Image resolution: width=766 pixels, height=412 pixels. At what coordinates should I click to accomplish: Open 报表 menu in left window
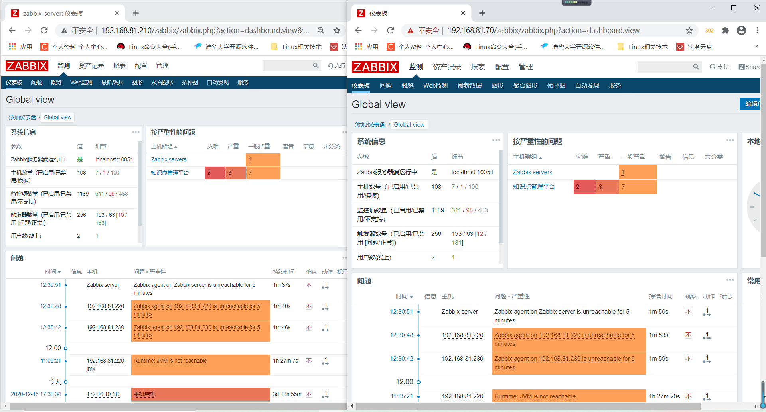click(119, 66)
